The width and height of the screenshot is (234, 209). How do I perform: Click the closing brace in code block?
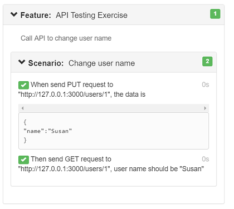(x=25, y=140)
